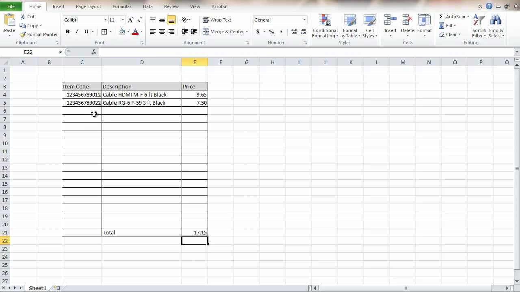520x292 pixels.
Task: Open the font name dropdown
Action: (x=105, y=20)
